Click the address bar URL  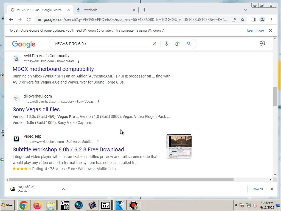136,20
